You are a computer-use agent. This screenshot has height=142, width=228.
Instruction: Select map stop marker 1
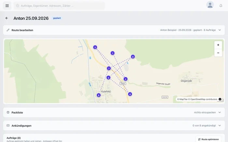pyautogui.click(x=112, y=53)
